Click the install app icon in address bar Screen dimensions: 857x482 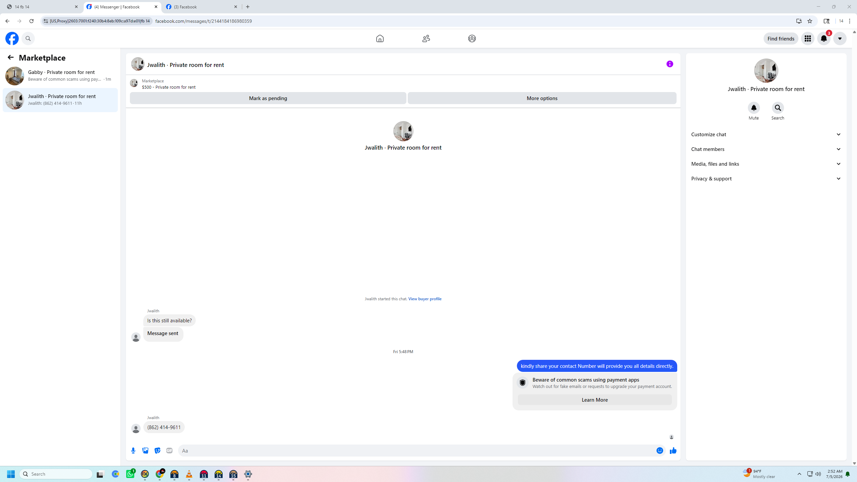point(799,21)
